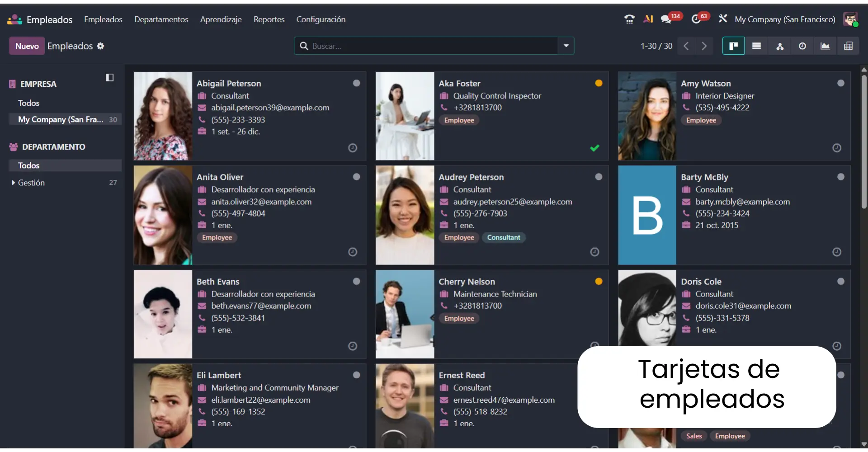Open the Empleados favorites gear dropdown
The image size is (868, 452).
[100, 46]
